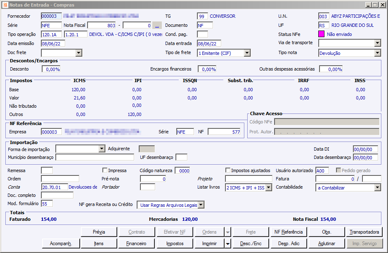The image size is (388, 253).
Task: Open the Doc frete dropdown
Action: pos(79,53)
